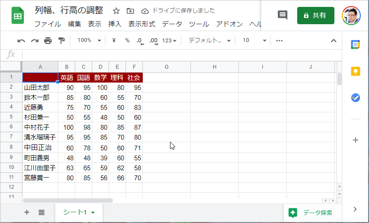Open Google Calendar side panel icon
The height and width of the screenshot is (223, 369).
click(355, 45)
